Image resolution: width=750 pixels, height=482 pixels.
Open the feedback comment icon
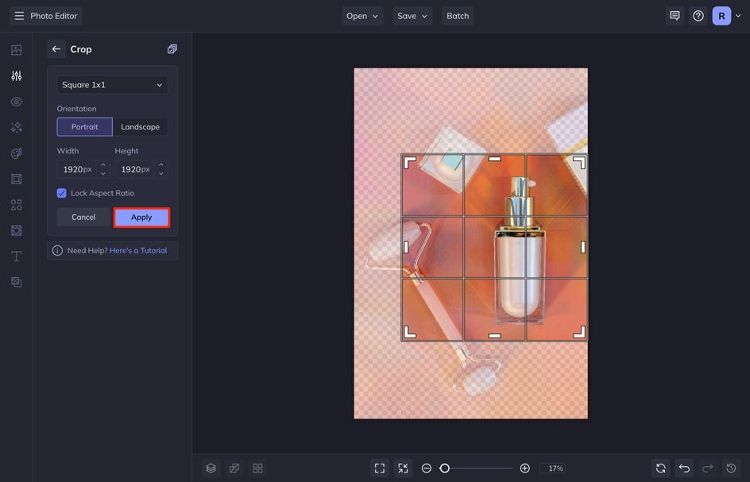click(x=675, y=16)
